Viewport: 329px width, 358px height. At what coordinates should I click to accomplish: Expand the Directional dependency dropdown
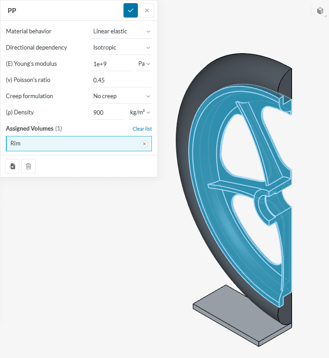(x=121, y=48)
